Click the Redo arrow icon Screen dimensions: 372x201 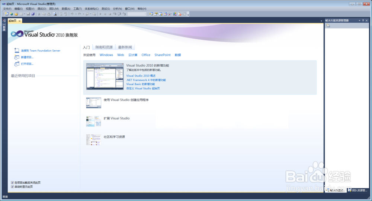pyautogui.click(x=80, y=14)
